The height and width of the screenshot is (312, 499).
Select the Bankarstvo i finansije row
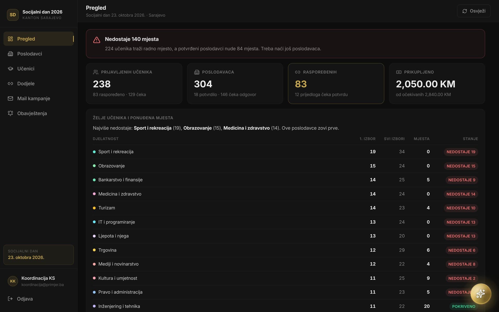285,180
